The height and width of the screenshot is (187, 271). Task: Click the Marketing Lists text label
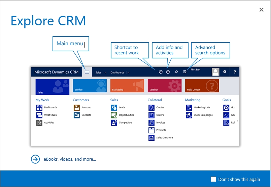[x=202, y=107]
